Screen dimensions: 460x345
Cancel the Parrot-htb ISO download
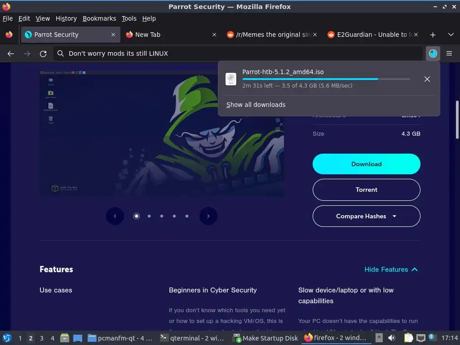click(427, 79)
